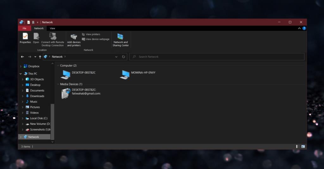Screen dimensions: 324x169
Task: Select This PC in navigation pane
Action: point(31,74)
